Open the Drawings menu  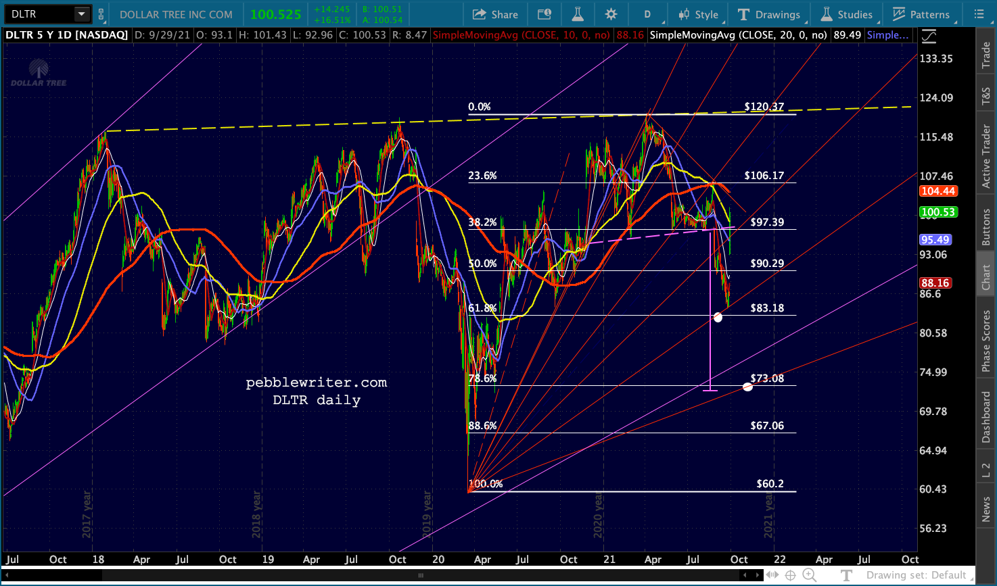(769, 14)
